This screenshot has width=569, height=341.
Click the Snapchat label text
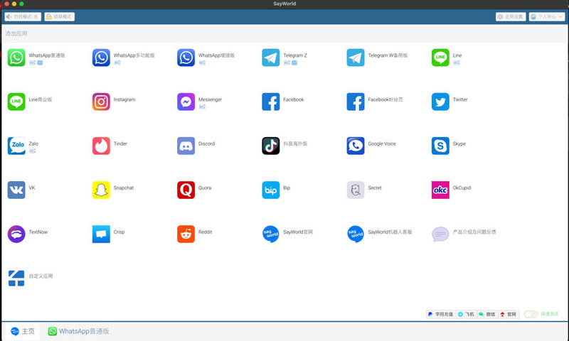pyautogui.click(x=123, y=188)
